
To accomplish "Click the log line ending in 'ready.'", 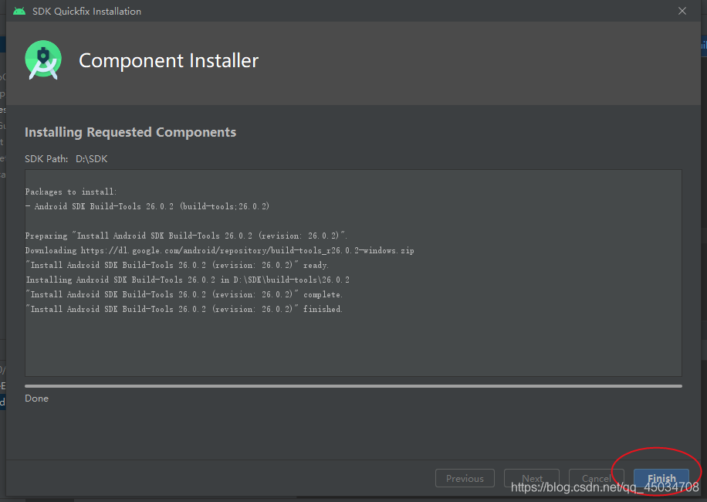I will pos(178,265).
